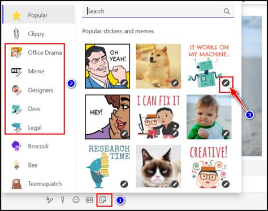Click the Designers character category icon
The width and height of the screenshot is (268, 211).
pos(16,90)
